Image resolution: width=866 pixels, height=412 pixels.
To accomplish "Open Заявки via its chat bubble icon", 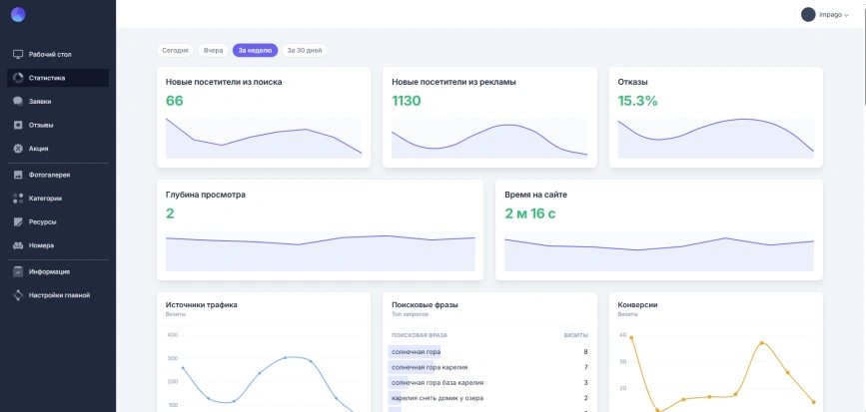I will pos(18,102).
